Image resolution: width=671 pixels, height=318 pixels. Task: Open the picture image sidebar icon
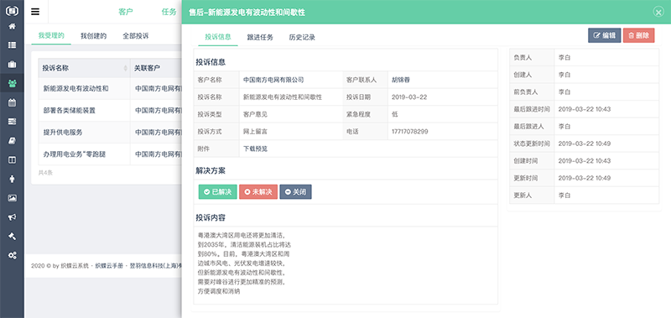tap(12, 198)
